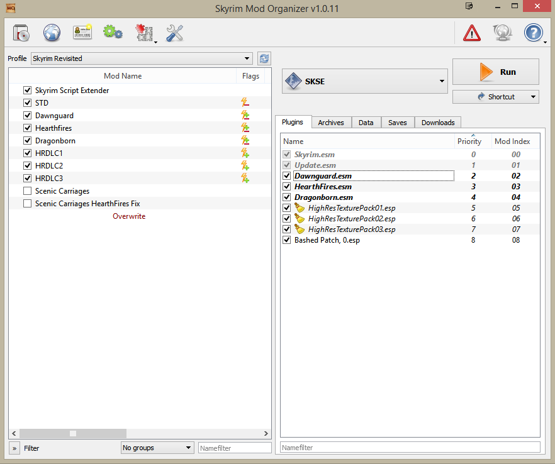The height and width of the screenshot is (464, 555).
Task: Click the flag icon for HRDLC1
Action: pos(245,153)
